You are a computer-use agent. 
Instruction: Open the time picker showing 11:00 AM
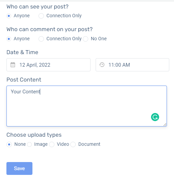pos(132,65)
